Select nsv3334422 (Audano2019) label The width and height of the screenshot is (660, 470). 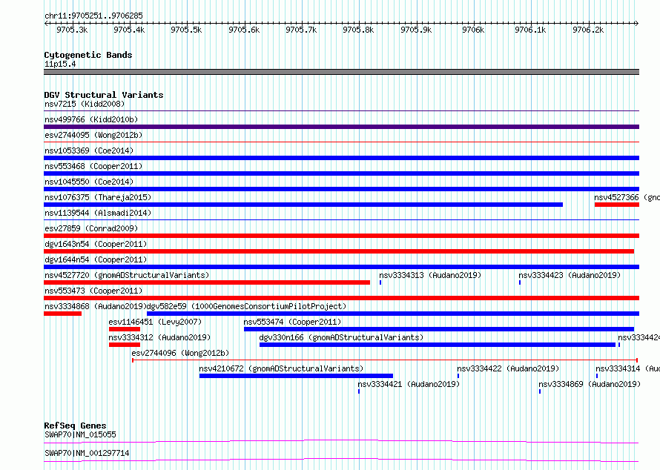(508, 368)
